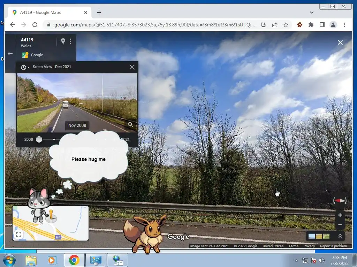
Task: Open the Chrome profile avatar menu
Action: (x=333, y=25)
